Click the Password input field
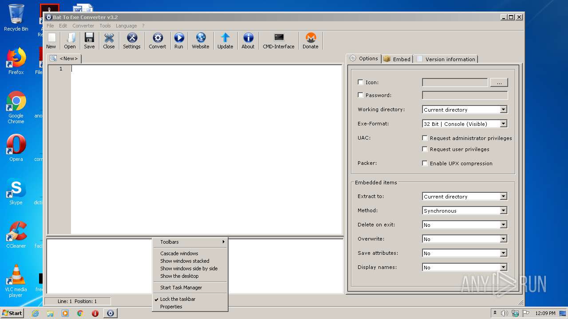The height and width of the screenshot is (319, 568). pyautogui.click(x=465, y=95)
